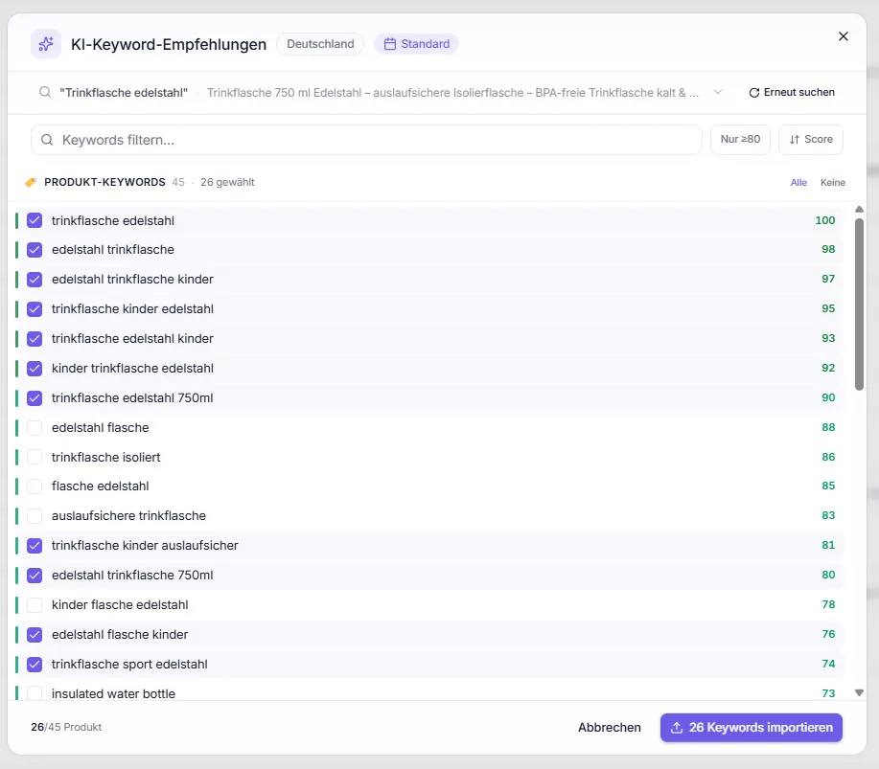Click the search magnifier beside "Trinkflasche edelstahl"
The width and height of the screenshot is (879, 769).
[x=45, y=93]
